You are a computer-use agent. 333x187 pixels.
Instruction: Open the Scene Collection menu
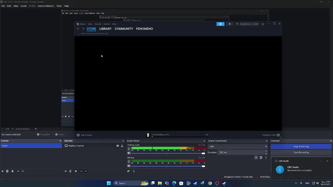coord(46,6)
